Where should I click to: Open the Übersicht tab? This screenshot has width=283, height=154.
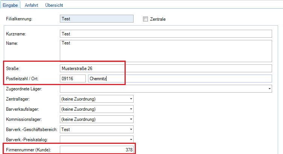point(54,5)
